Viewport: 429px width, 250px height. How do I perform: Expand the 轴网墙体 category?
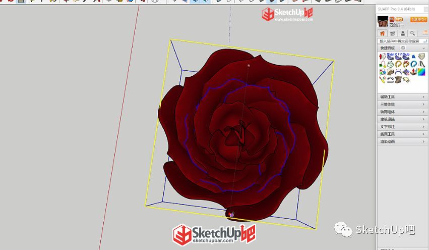pyautogui.click(x=402, y=112)
